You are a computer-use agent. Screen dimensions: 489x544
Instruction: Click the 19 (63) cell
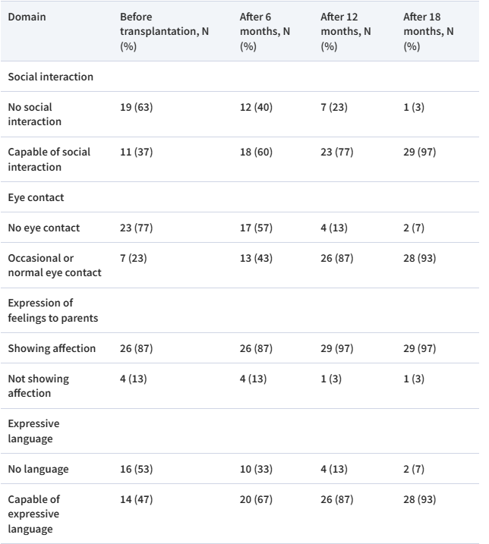tap(137, 107)
